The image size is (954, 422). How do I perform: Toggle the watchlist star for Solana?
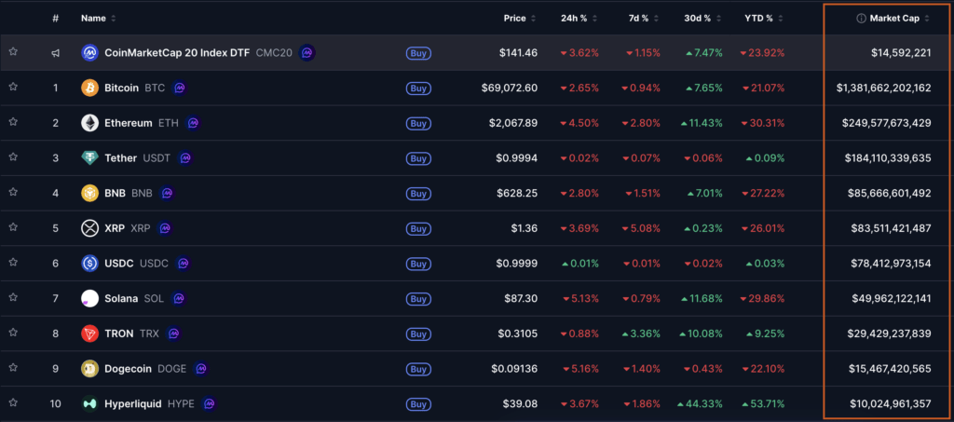(x=13, y=298)
